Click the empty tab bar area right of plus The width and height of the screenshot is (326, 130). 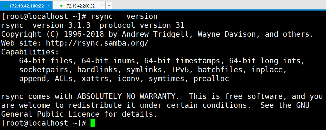218,5
